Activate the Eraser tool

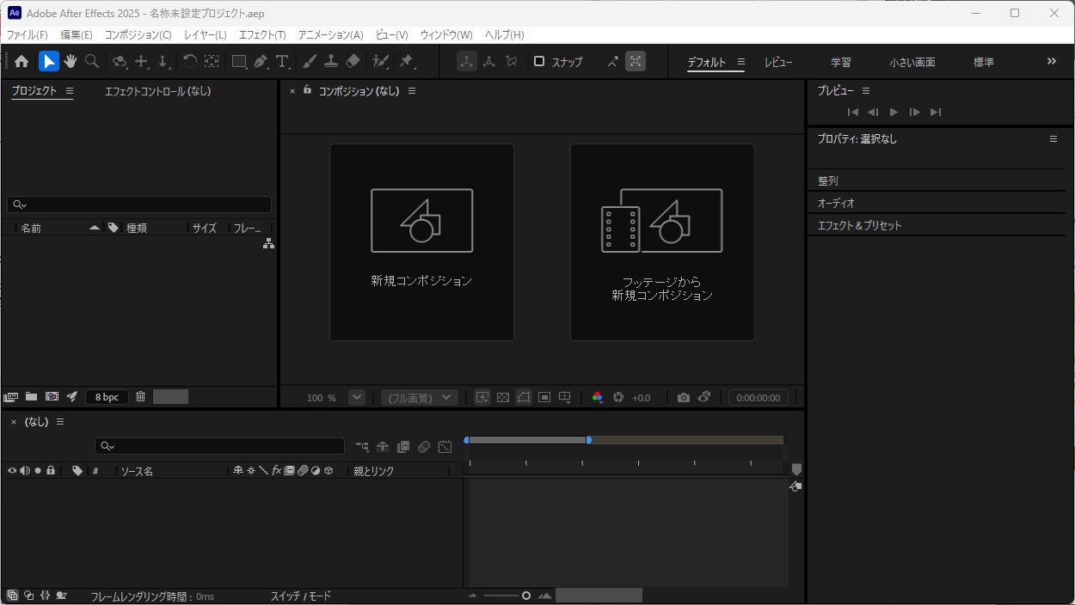[x=353, y=61]
